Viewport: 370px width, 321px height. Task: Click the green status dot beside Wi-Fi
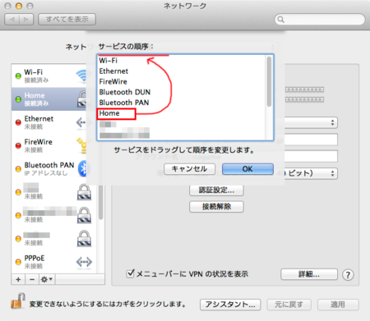pos(18,76)
